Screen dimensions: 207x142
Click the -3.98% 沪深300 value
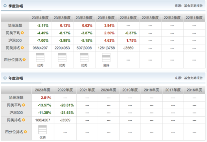65,41
